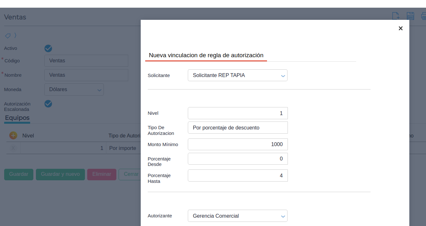Click the floppy disk save icon
This screenshot has width=426, height=226.
click(410, 16)
